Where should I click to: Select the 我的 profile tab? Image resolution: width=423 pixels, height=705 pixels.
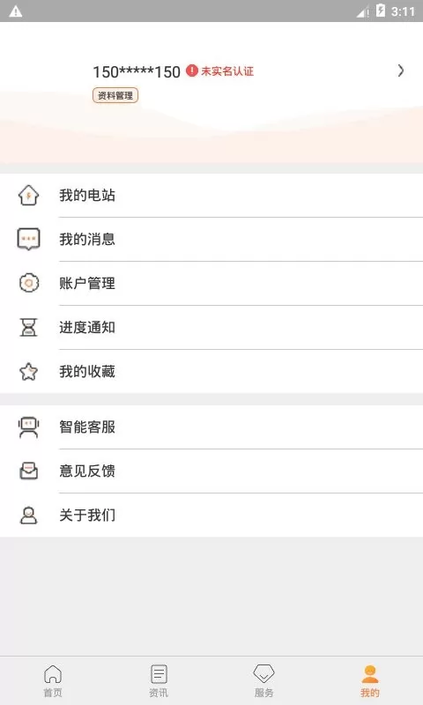pyautogui.click(x=370, y=680)
